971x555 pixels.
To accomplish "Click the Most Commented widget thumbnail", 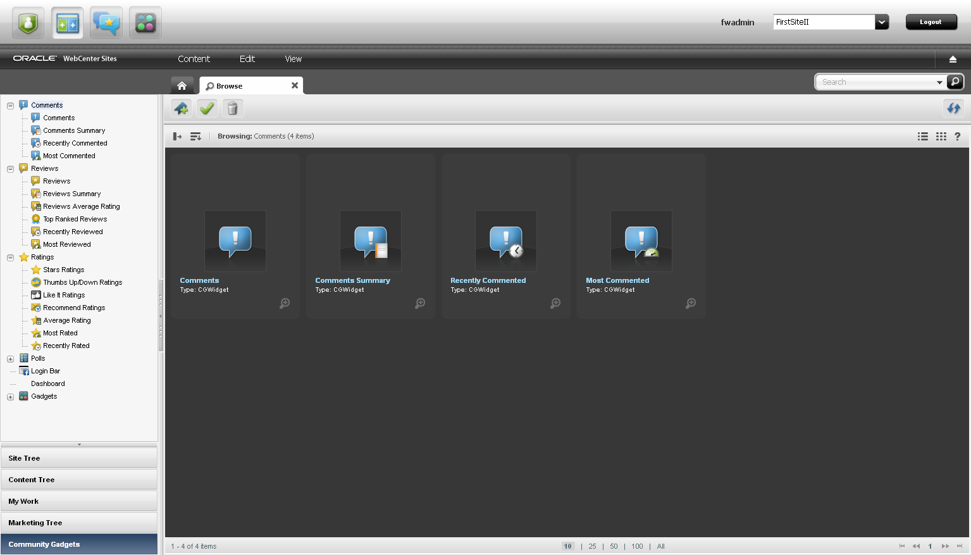I will pyautogui.click(x=641, y=241).
